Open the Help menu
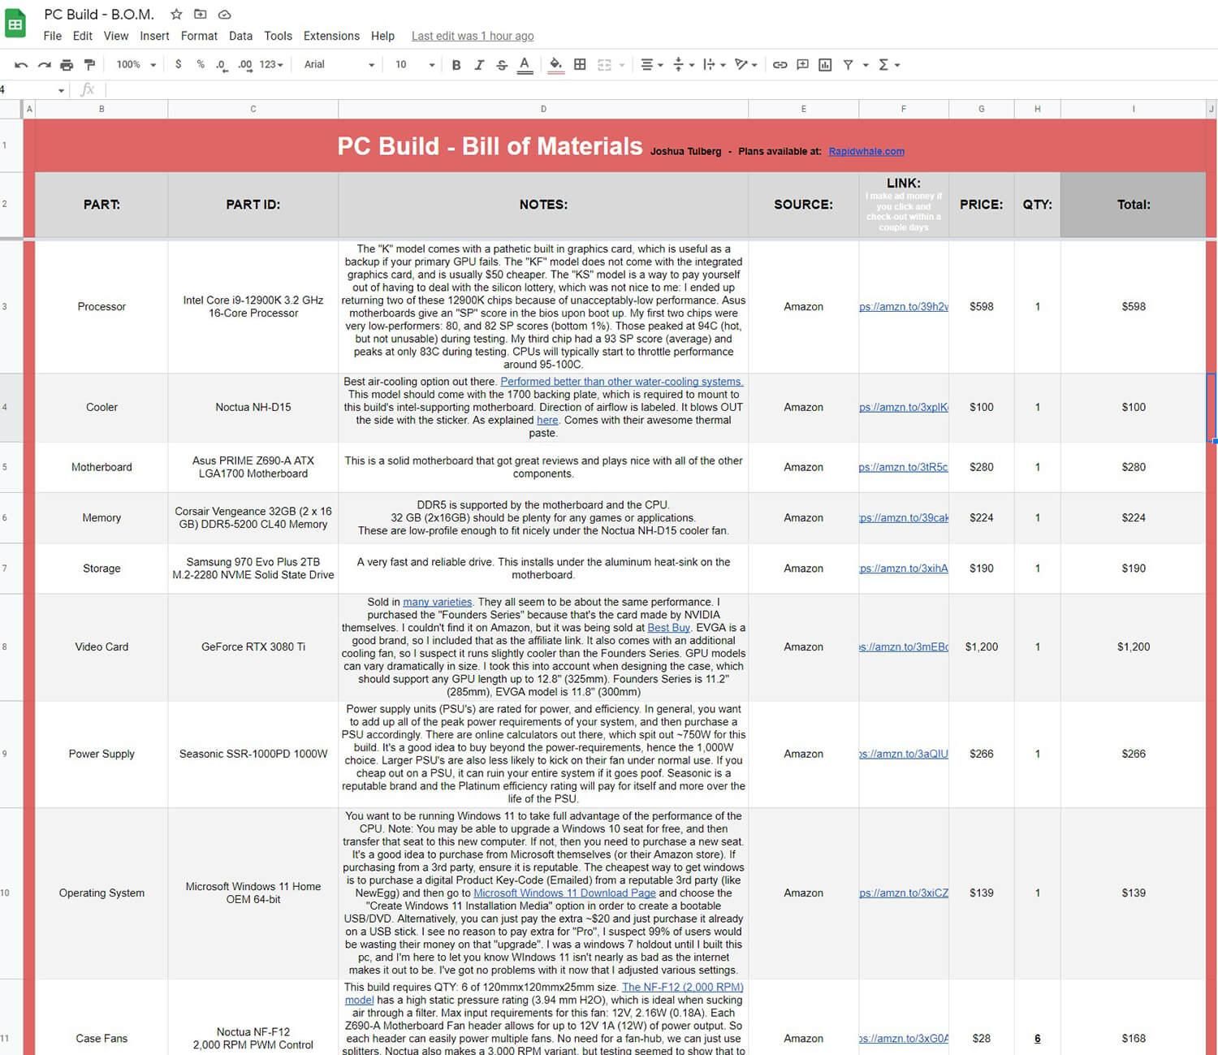Screen dimensions: 1218x1055 382,36
